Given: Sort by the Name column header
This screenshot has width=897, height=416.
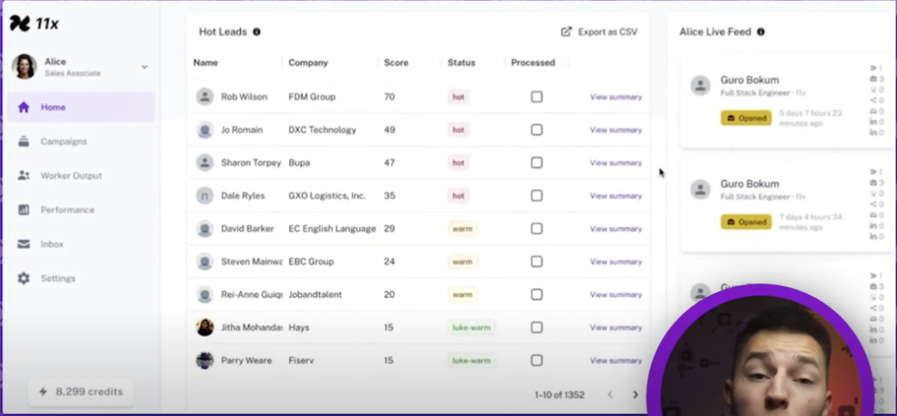Looking at the screenshot, I should click(205, 63).
